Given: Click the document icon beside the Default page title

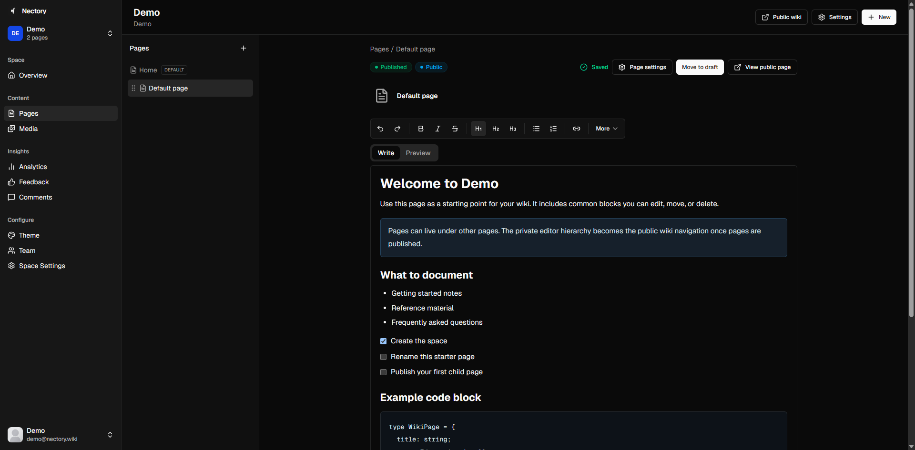Looking at the screenshot, I should click(x=382, y=96).
